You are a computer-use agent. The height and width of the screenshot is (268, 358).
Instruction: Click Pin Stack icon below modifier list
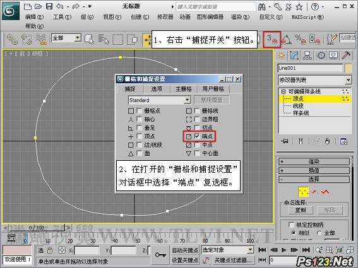click(285, 141)
